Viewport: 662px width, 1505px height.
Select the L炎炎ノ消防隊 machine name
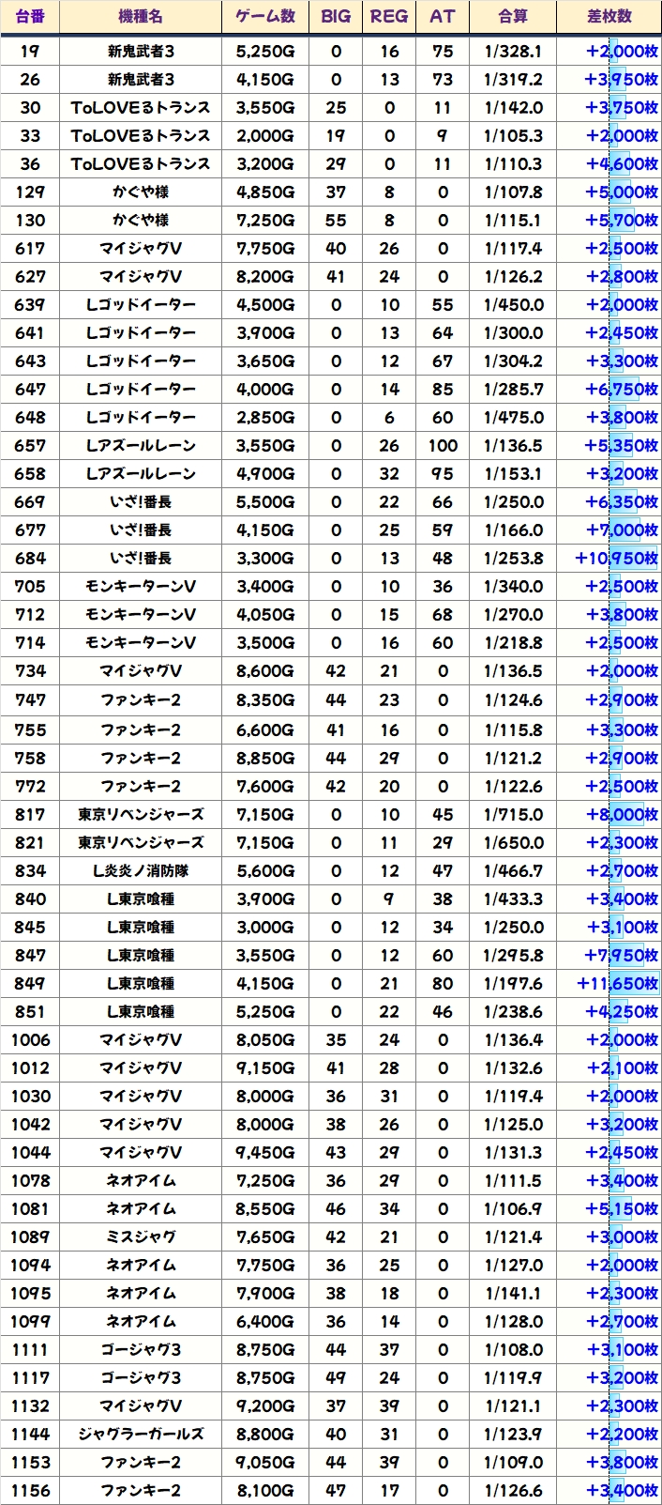[140, 870]
